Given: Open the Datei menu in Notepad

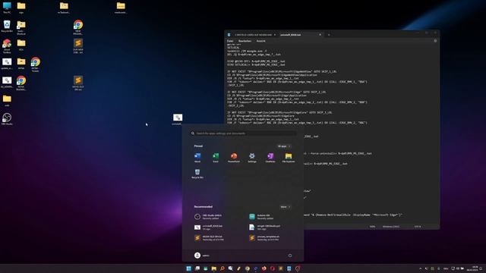Looking at the screenshot, I should pos(230,41).
